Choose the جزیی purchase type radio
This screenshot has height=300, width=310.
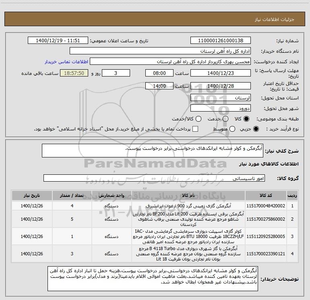tap(256, 129)
